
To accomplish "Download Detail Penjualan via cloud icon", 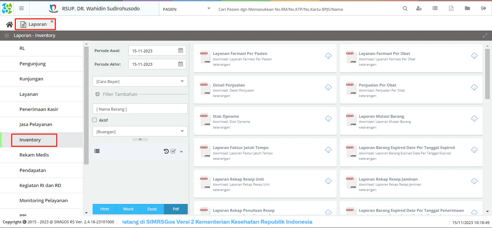I will point(328,87).
